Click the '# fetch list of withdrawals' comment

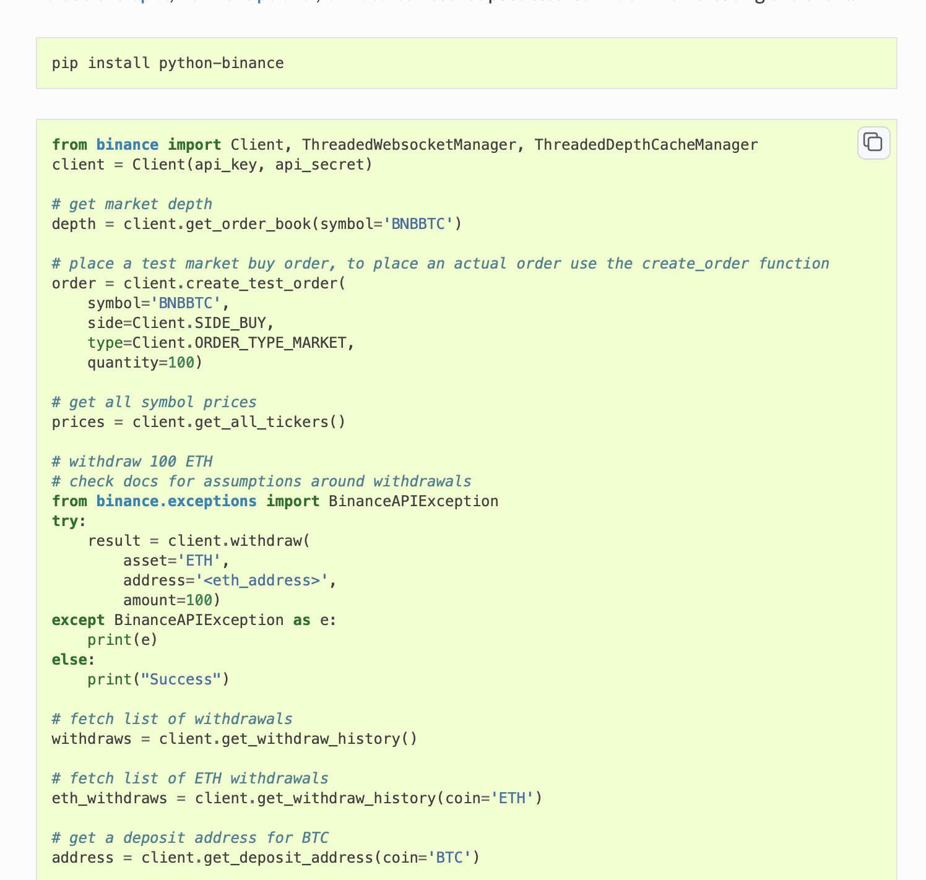point(172,719)
